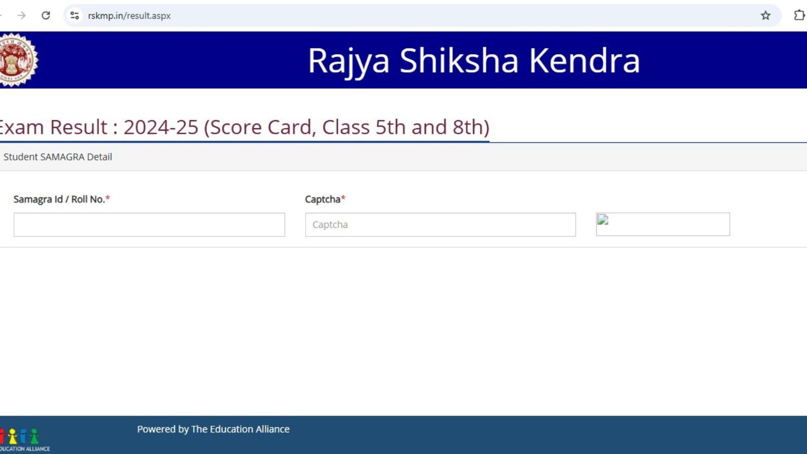Image resolution: width=807 pixels, height=454 pixels.
Task: Click Powered by The Education Alliance text
Action: (213, 429)
